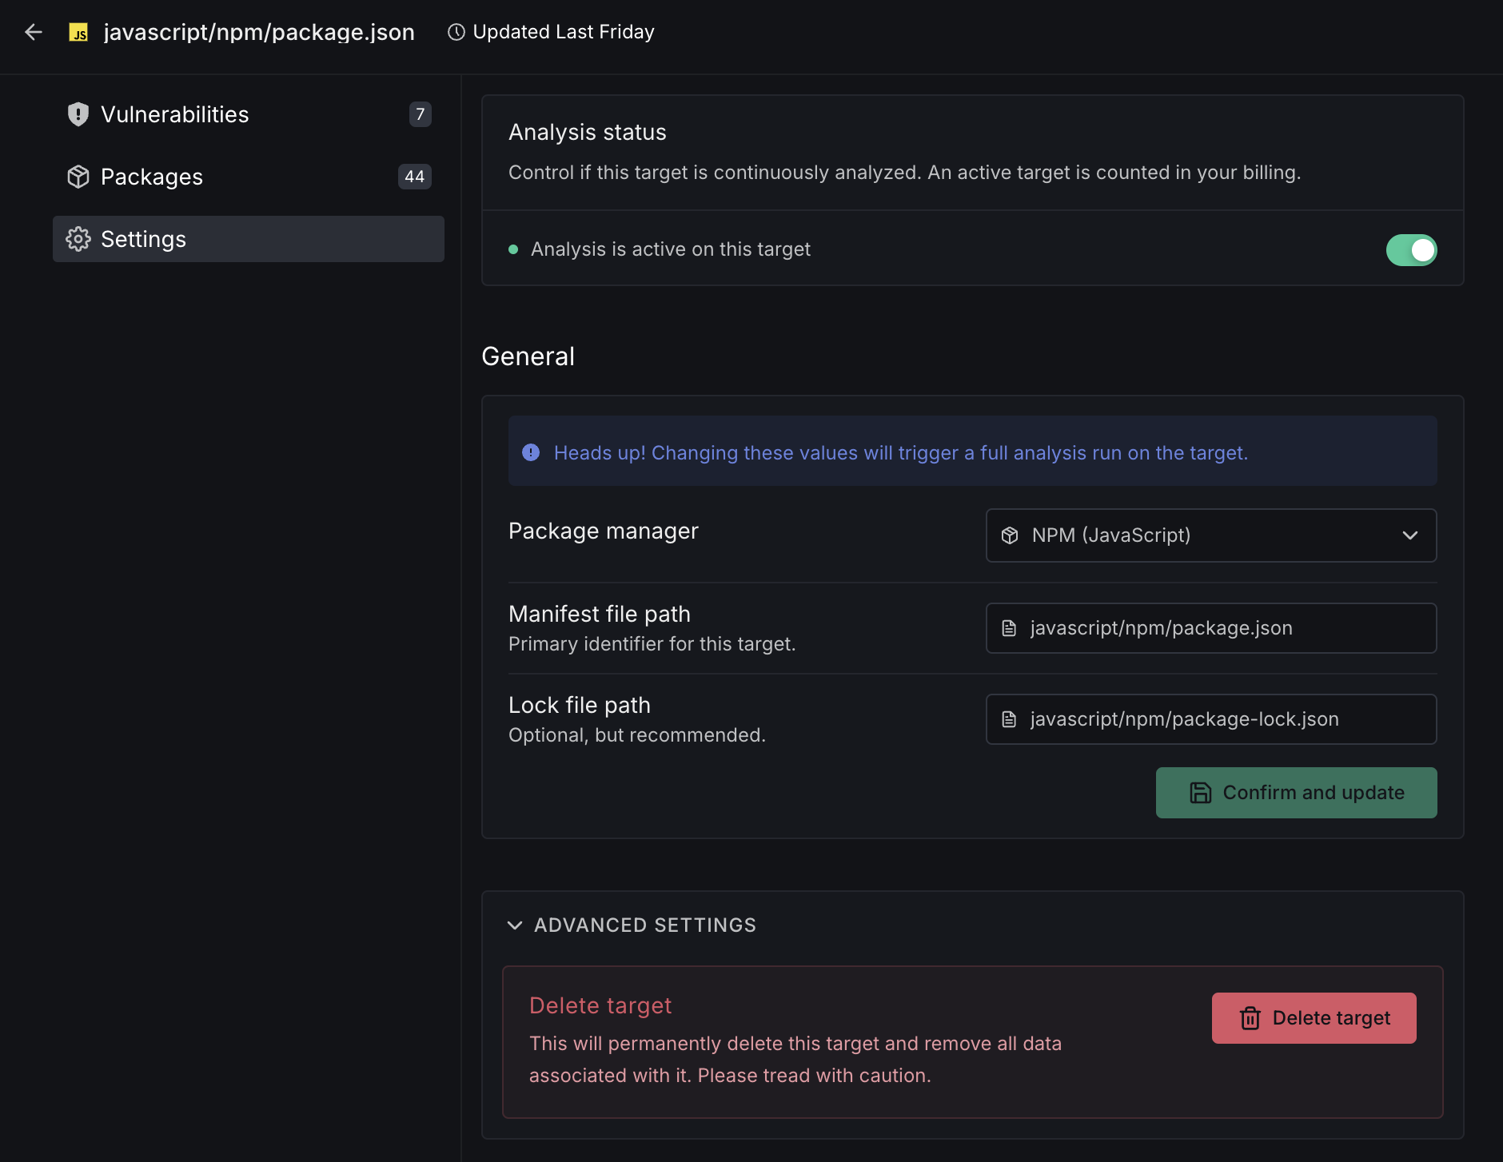This screenshot has height=1162, width=1503.
Task: Click the Vulnerabilities shield icon
Action: pyautogui.click(x=78, y=114)
